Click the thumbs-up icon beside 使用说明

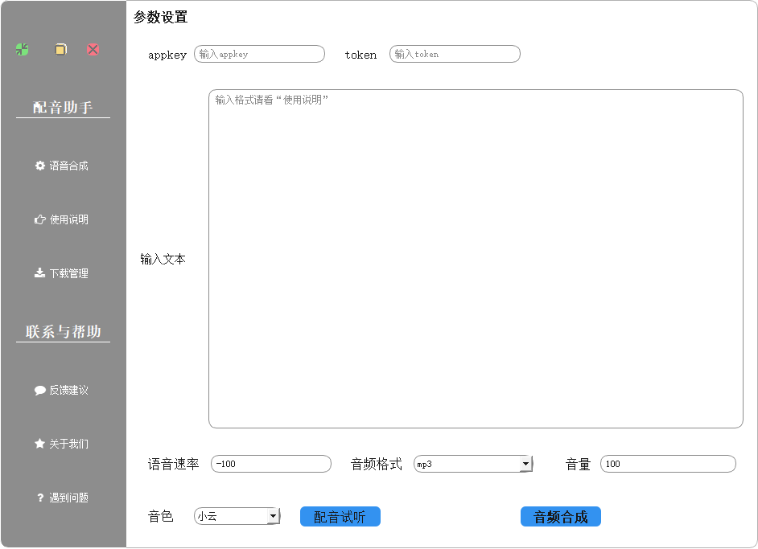(40, 219)
